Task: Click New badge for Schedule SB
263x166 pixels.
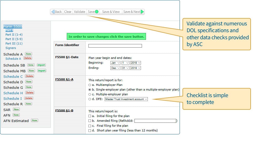Action: click(x=31, y=65)
